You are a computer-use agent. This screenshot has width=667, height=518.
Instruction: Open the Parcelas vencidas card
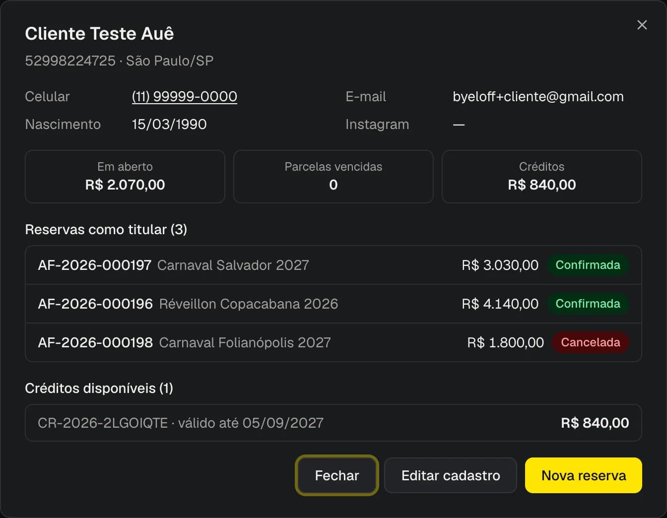click(333, 177)
